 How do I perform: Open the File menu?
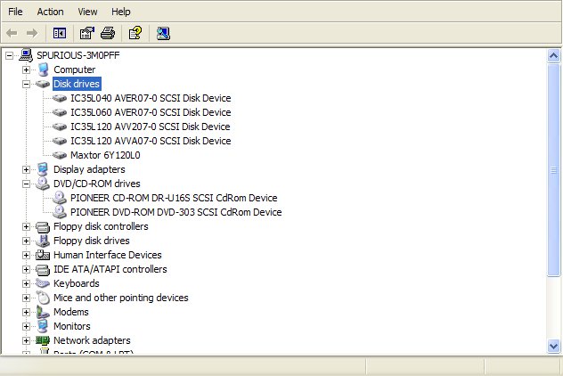point(15,12)
